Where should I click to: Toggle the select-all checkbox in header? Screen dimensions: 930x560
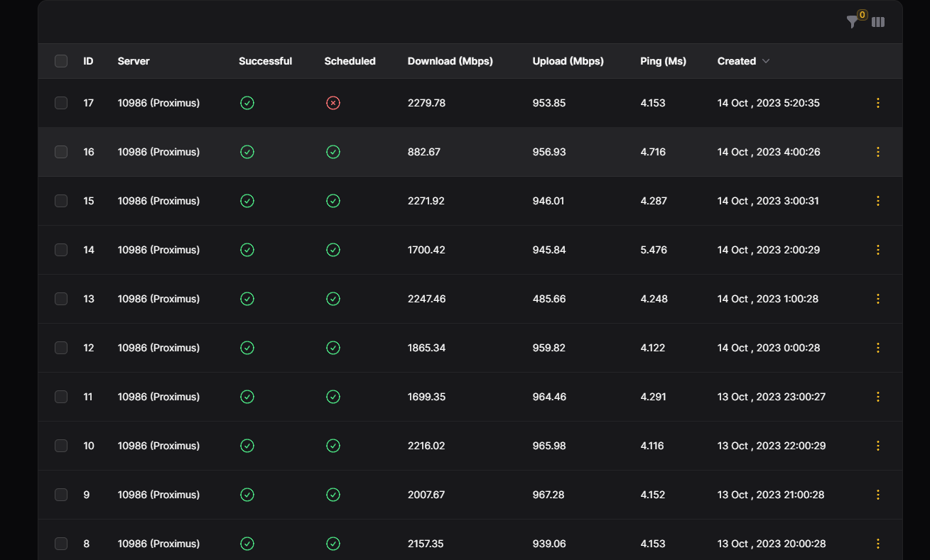pos(61,61)
